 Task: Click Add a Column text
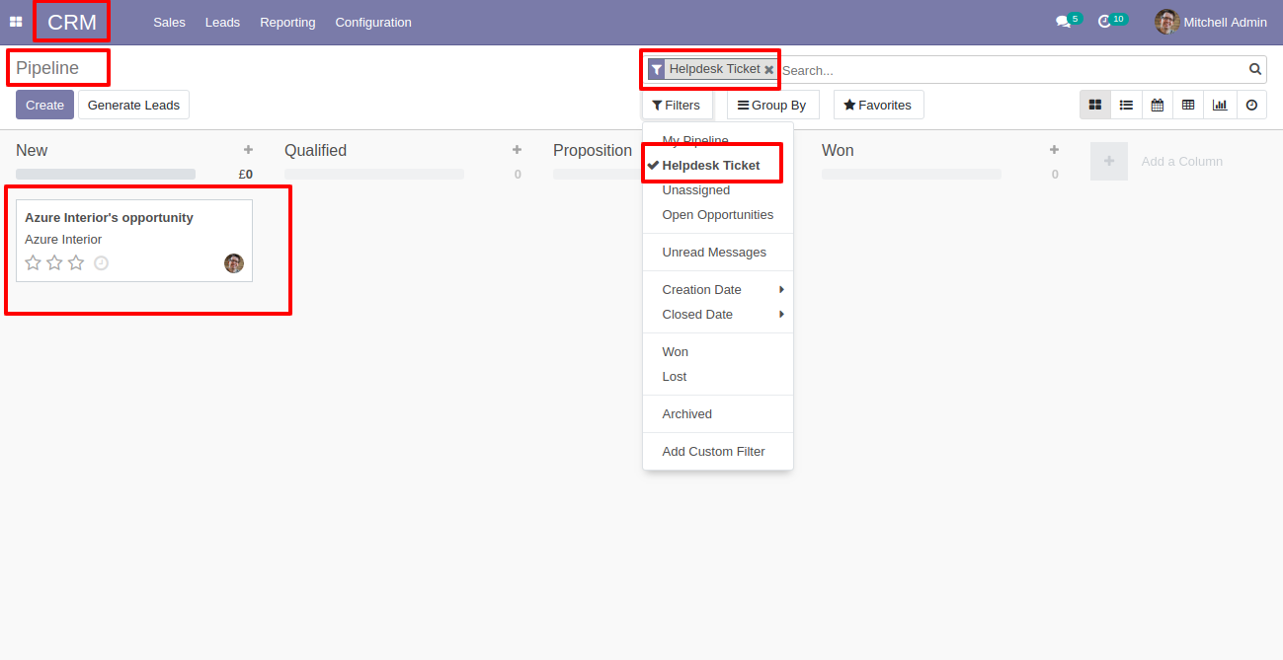tap(1181, 161)
